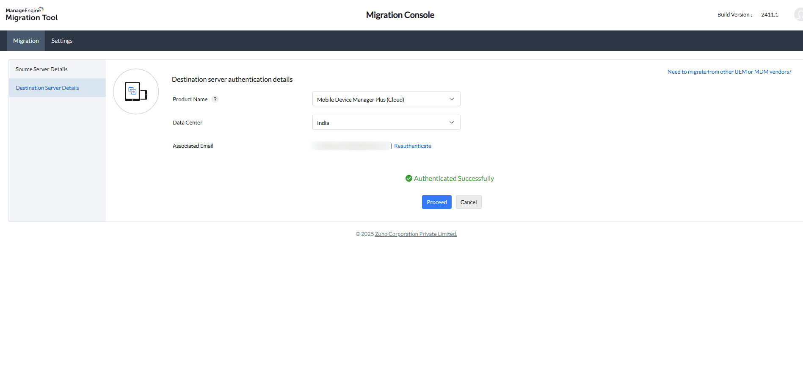Click the Data Center label
Image resolution: width=803 pixels, height=390 pixels.
[x=188, y=122]
